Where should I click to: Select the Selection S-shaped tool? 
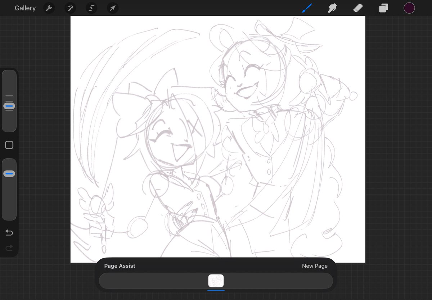coord(91,8)
